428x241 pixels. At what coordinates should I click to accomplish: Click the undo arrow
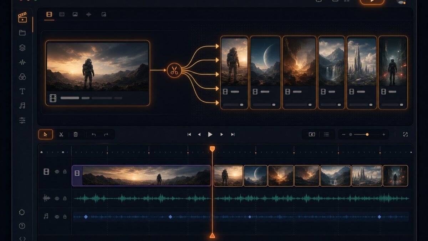pyautogui.click(x=94, y=134)
